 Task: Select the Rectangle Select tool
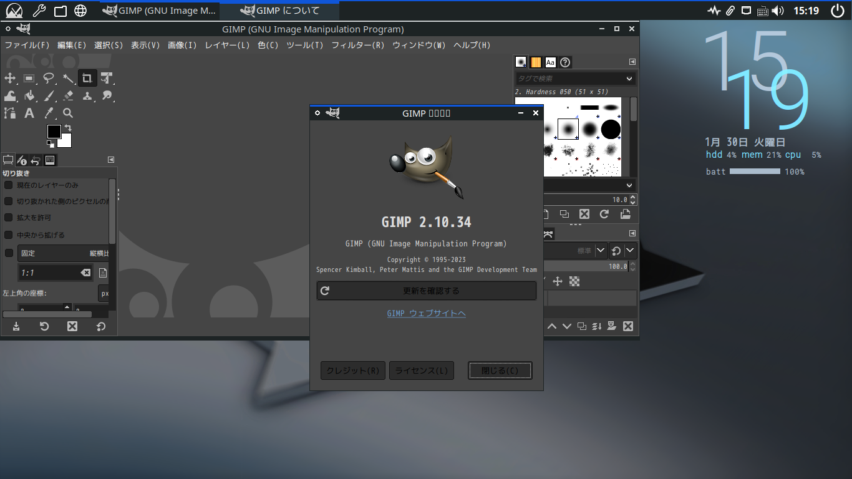[29, 78]
